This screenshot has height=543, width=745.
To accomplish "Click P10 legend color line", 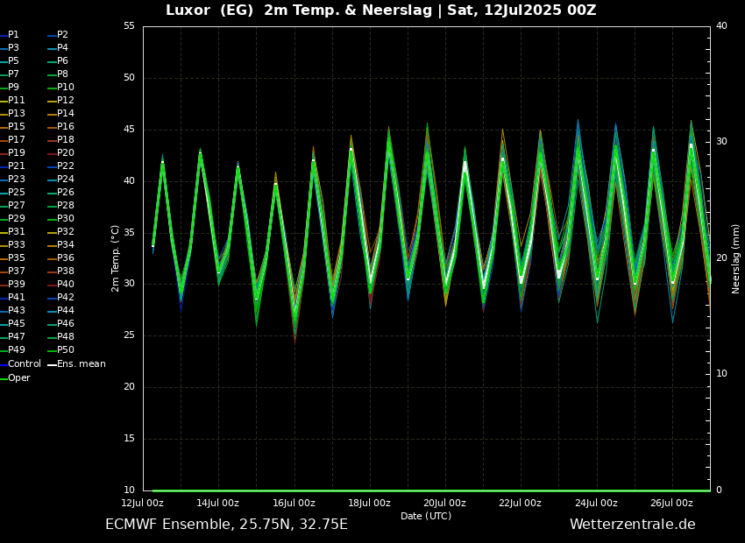I will coord(52,88).
